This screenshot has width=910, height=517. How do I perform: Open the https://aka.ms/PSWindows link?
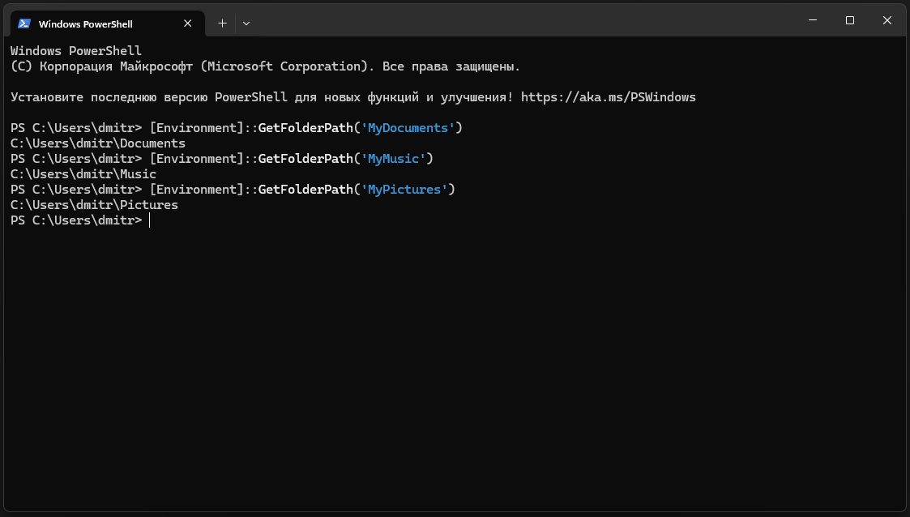608,97
